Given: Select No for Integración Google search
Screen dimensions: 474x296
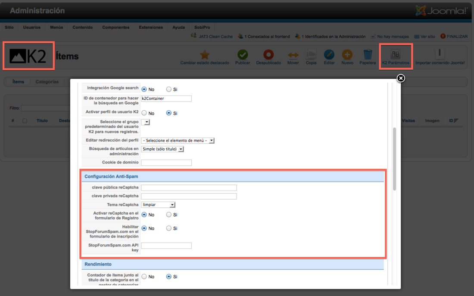Looking at the screenshot, I should click(144, 89).
